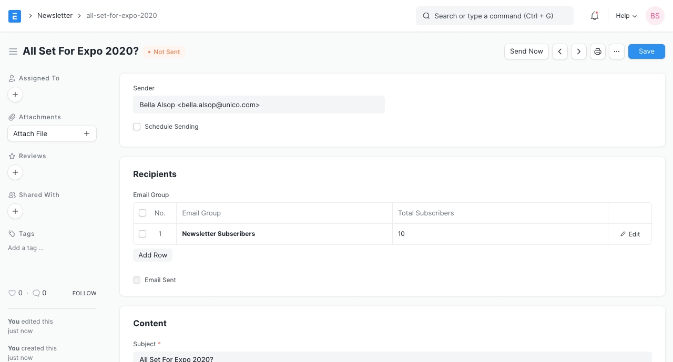Open the Help dropdown menu
673x362 pixels.
626,16
